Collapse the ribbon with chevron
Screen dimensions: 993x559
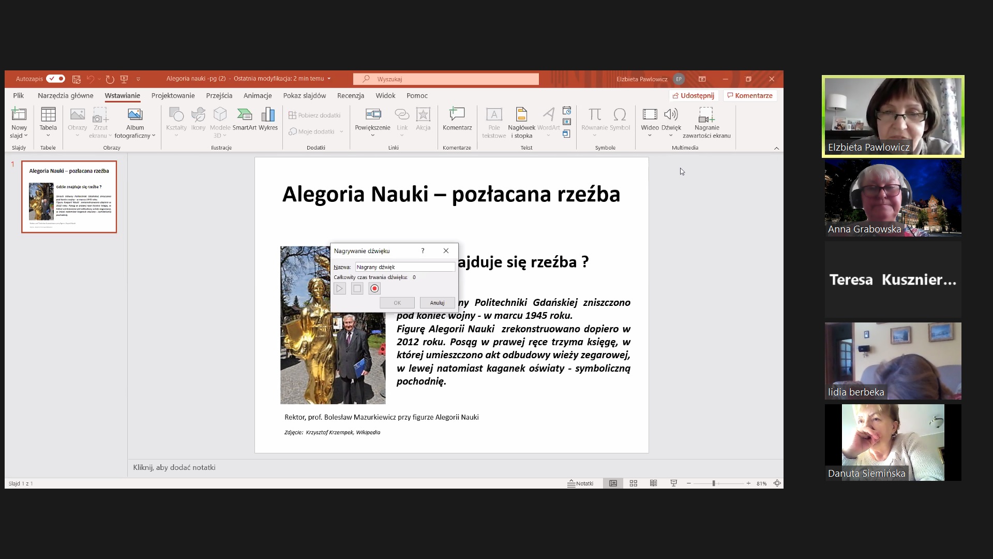click(x=776, y=148)
